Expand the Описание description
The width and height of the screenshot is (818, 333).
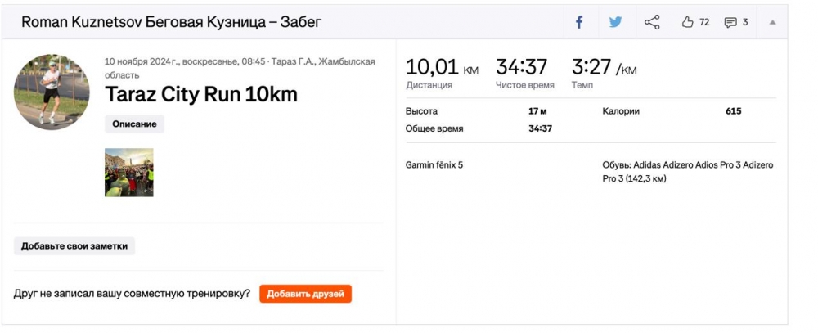(134, 124)
